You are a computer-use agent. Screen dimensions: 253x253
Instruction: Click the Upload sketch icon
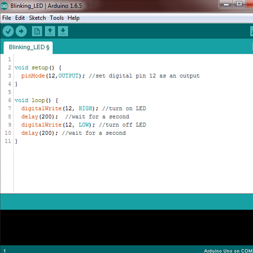pos(21,31)
